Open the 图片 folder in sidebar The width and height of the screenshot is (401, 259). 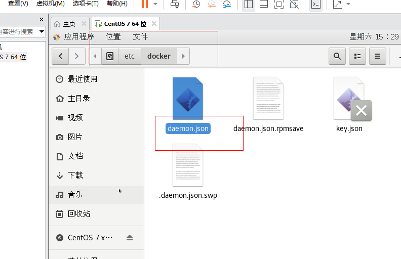tap(96, 137)
